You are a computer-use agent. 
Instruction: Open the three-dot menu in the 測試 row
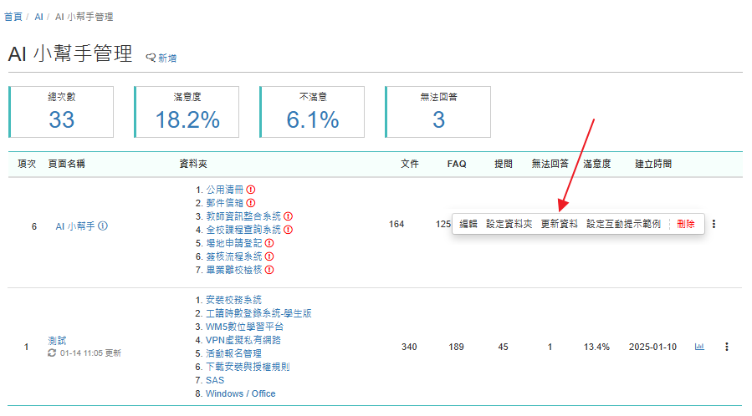726,347
